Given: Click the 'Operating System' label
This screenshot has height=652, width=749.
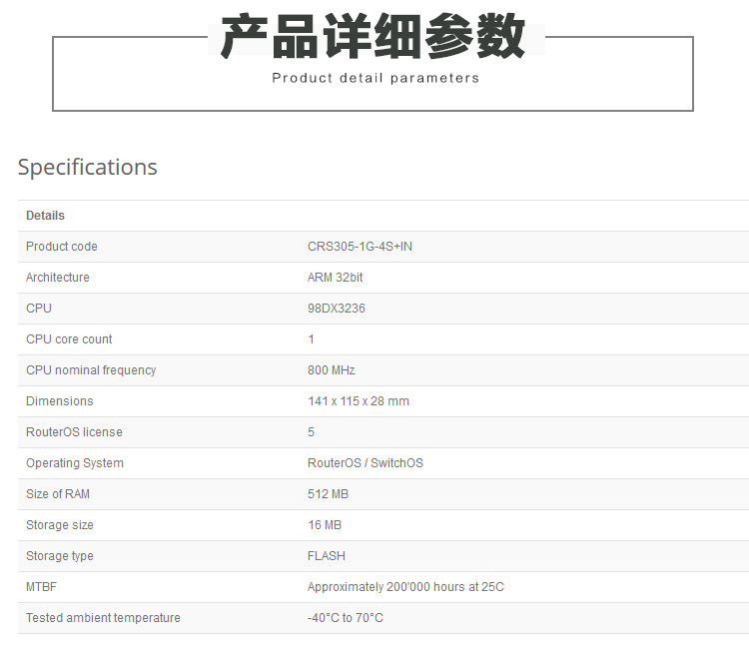Looking at the screenshot, I should tap(75, 463).
